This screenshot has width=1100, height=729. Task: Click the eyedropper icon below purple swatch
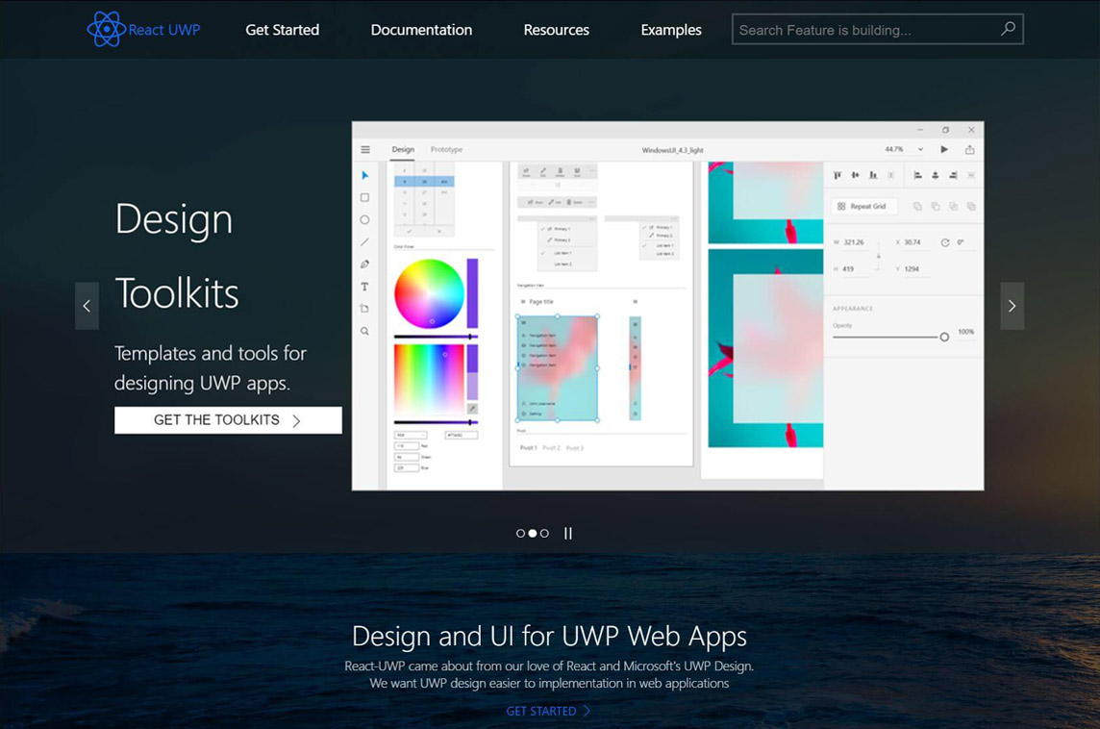tap(472, 409)
